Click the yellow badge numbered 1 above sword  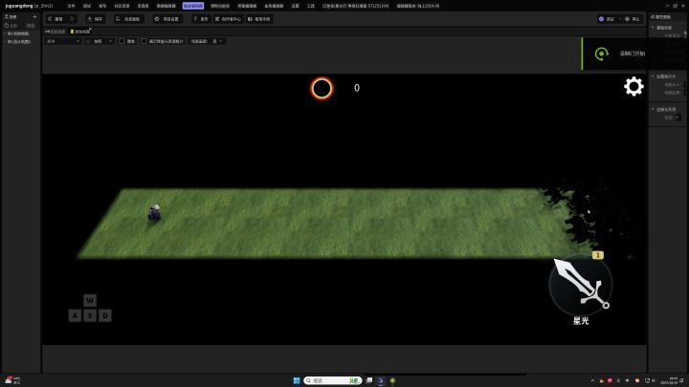click(x=597, y=255)
